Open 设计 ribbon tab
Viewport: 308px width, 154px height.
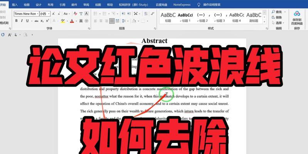pos(39,5)
